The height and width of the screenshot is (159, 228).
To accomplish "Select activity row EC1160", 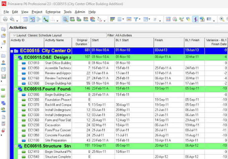I will point(123,78).
